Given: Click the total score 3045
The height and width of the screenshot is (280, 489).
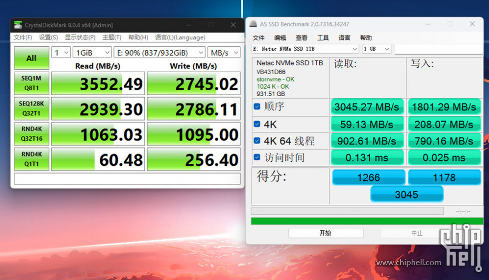Looking at the screenshot, I should click(407, 194).
